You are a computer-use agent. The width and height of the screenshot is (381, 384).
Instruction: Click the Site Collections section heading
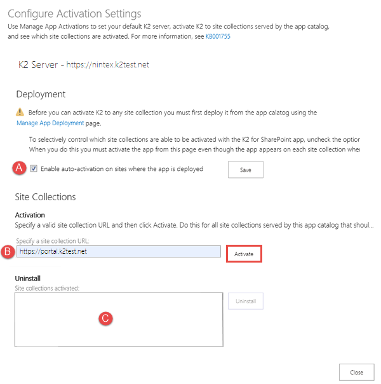tap(45, 197)
